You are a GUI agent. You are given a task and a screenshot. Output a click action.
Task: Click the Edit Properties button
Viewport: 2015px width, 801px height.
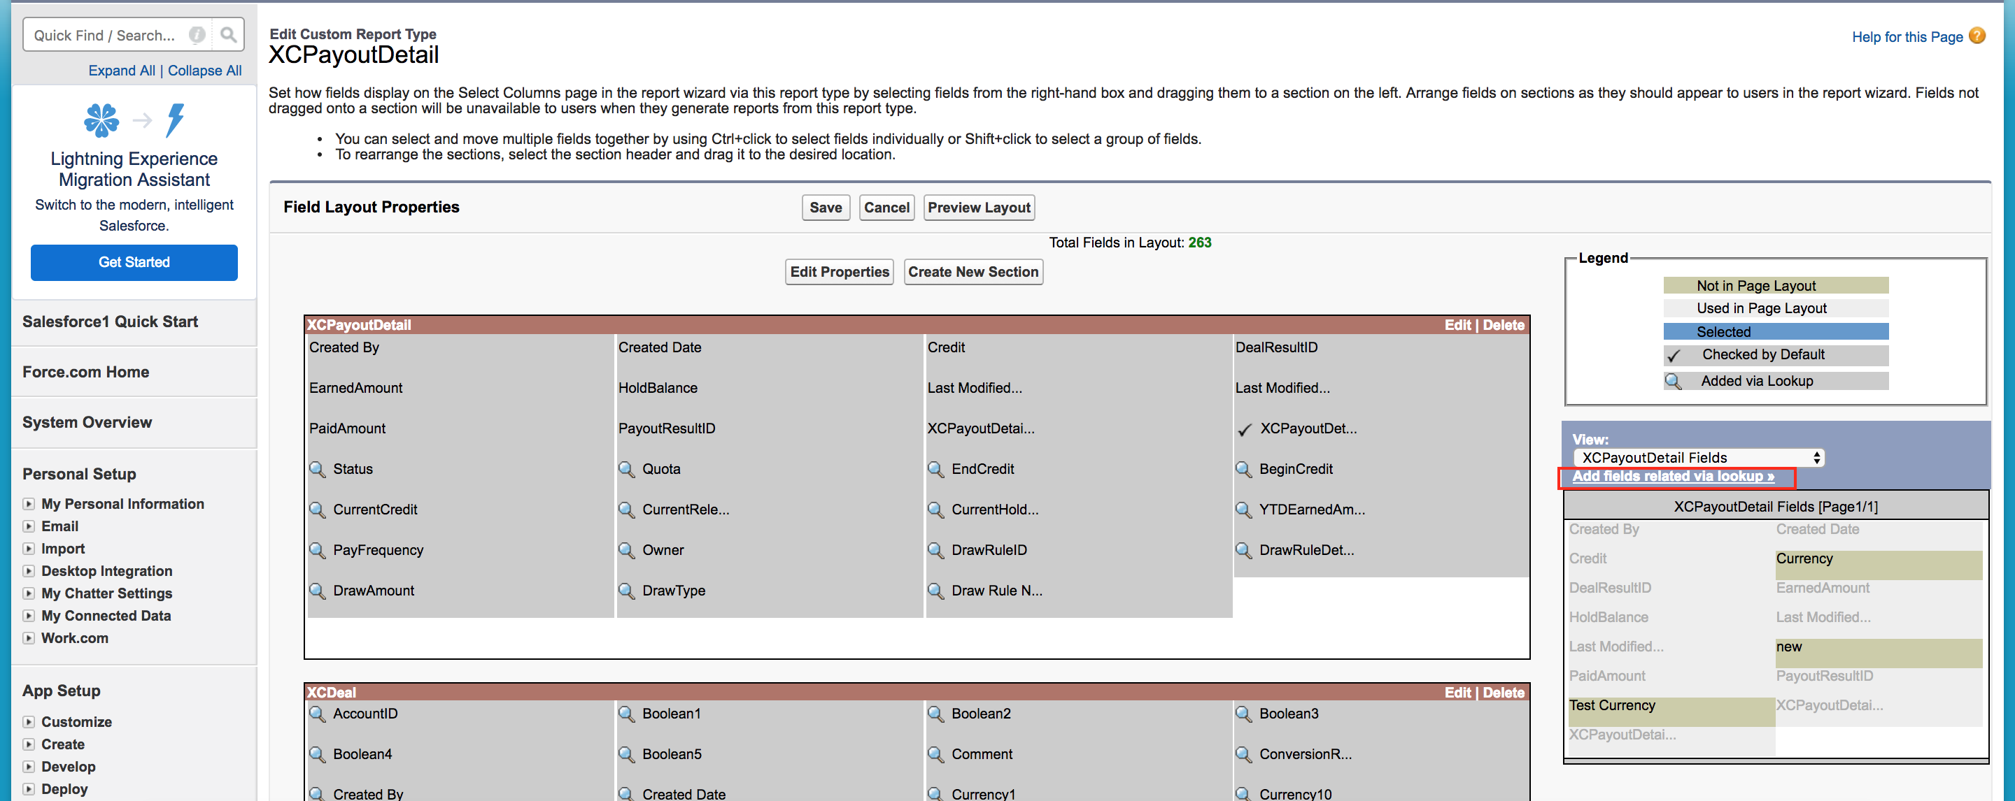pyautogui.click(x=840, y=272)
